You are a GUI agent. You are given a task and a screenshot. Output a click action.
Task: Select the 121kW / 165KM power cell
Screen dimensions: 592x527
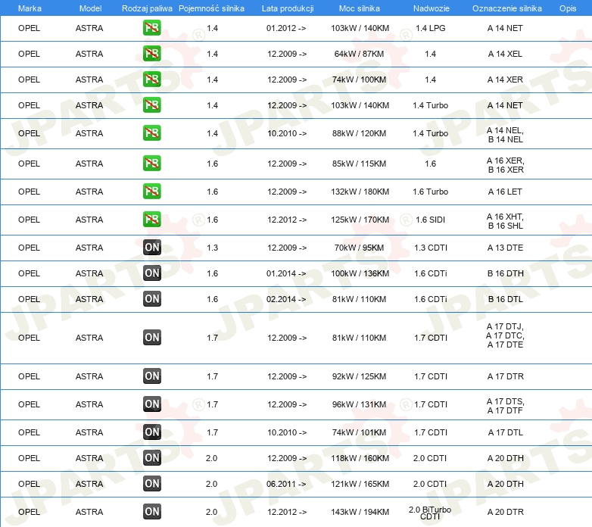click(x=360, y=484)
